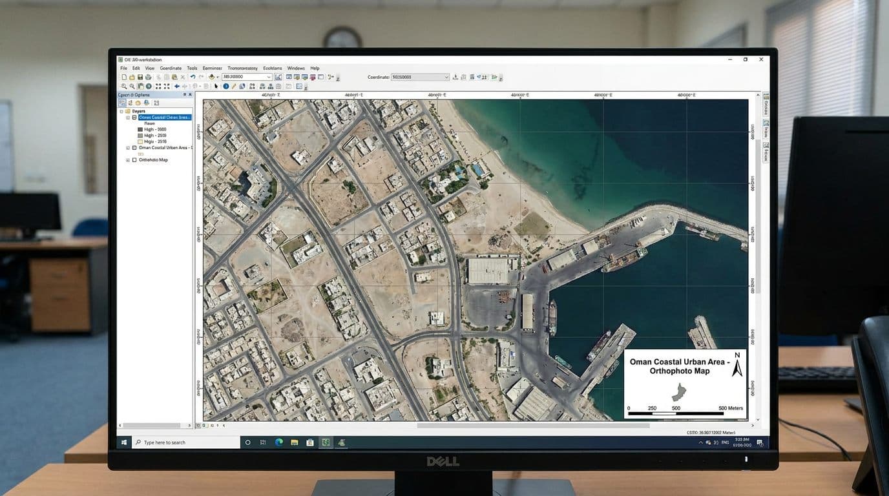Open the Coordinate combo box dropdown
This screenshot has width=889, height=496.
446,77
